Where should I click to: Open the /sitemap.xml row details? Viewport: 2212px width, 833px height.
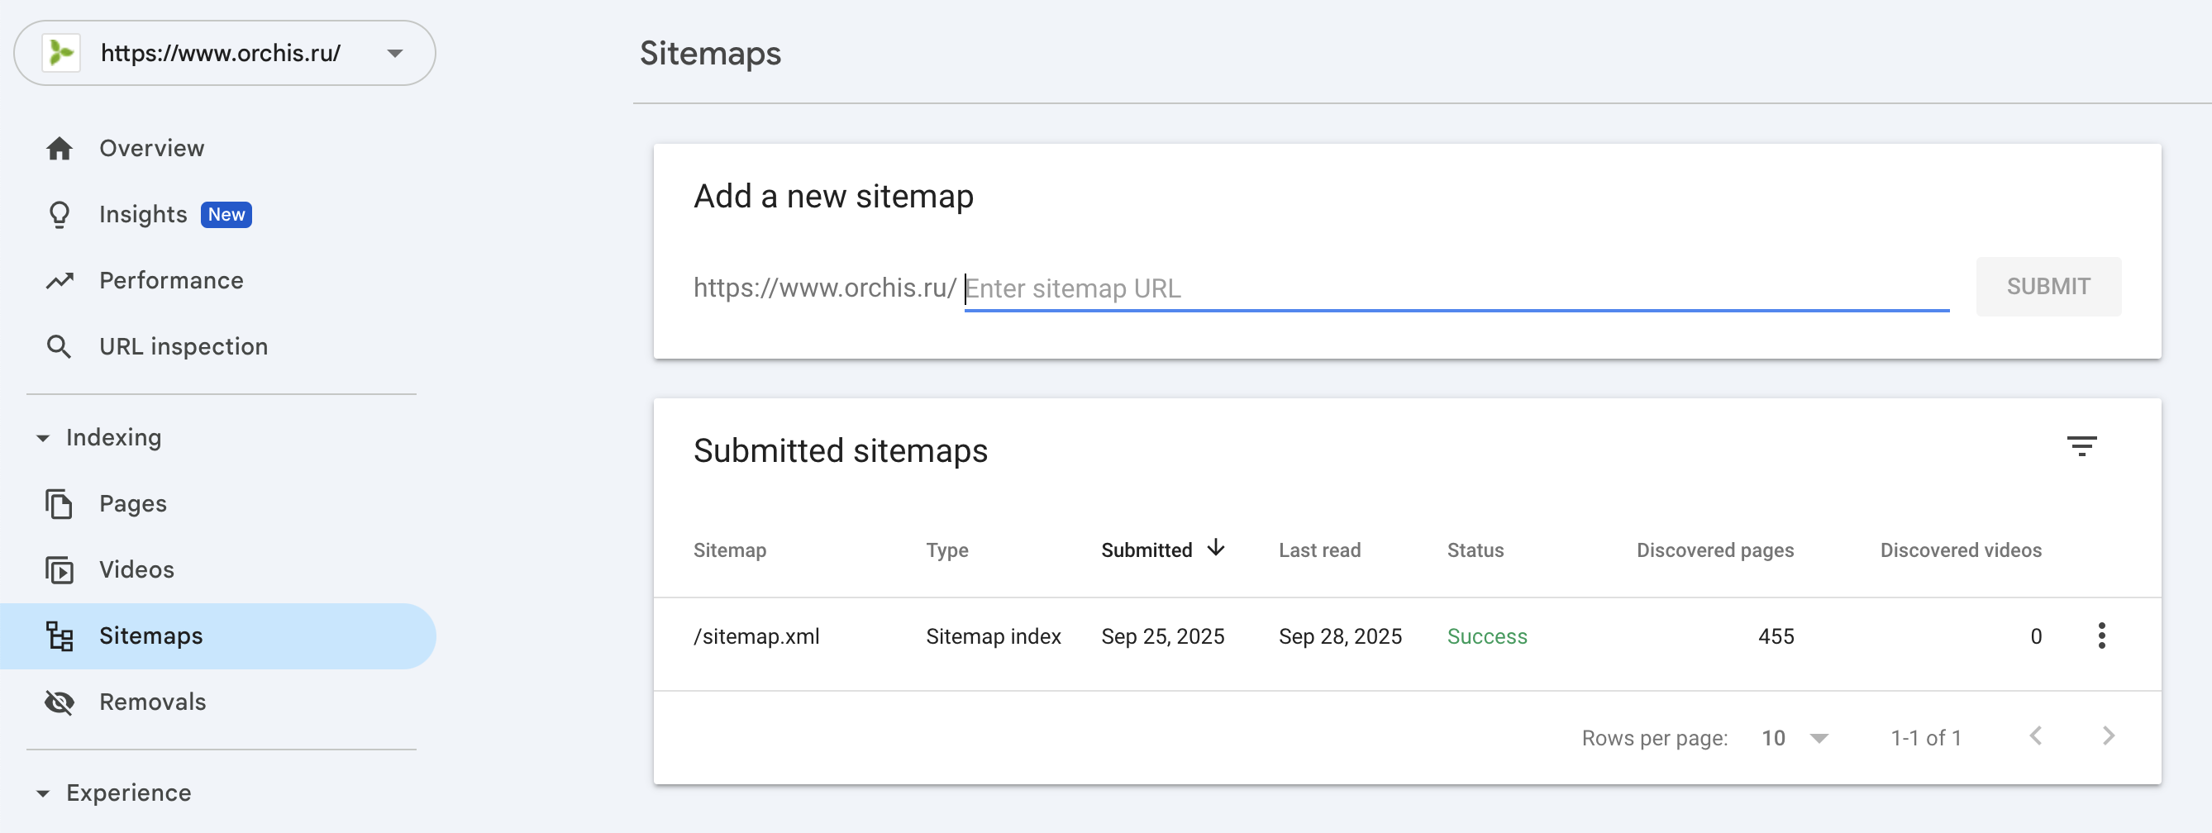coord(756,637)
